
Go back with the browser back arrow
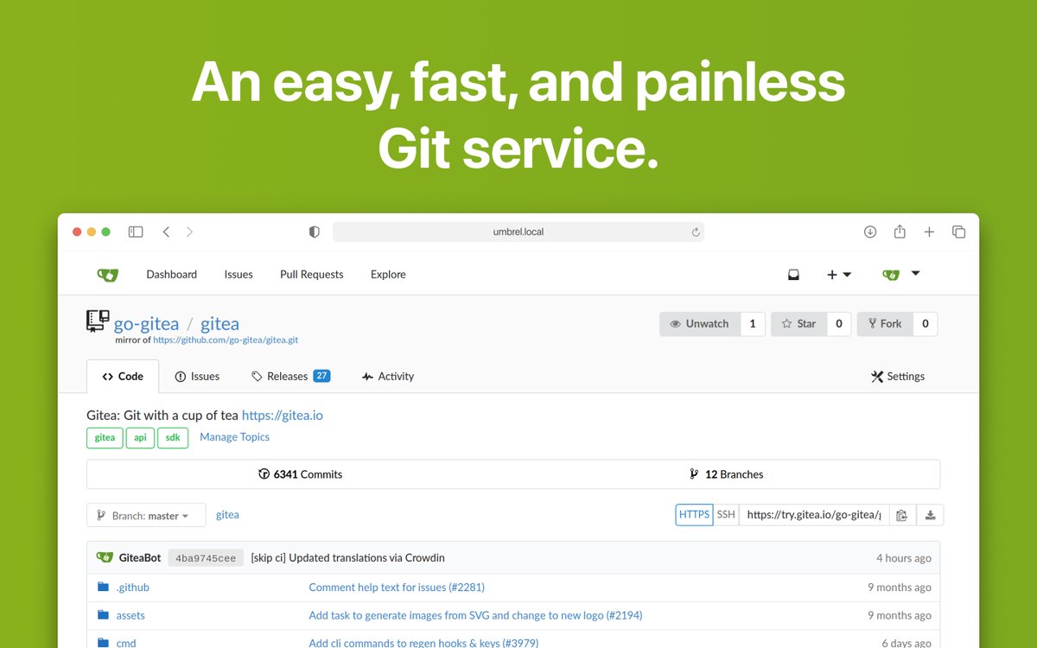(166, 232)
